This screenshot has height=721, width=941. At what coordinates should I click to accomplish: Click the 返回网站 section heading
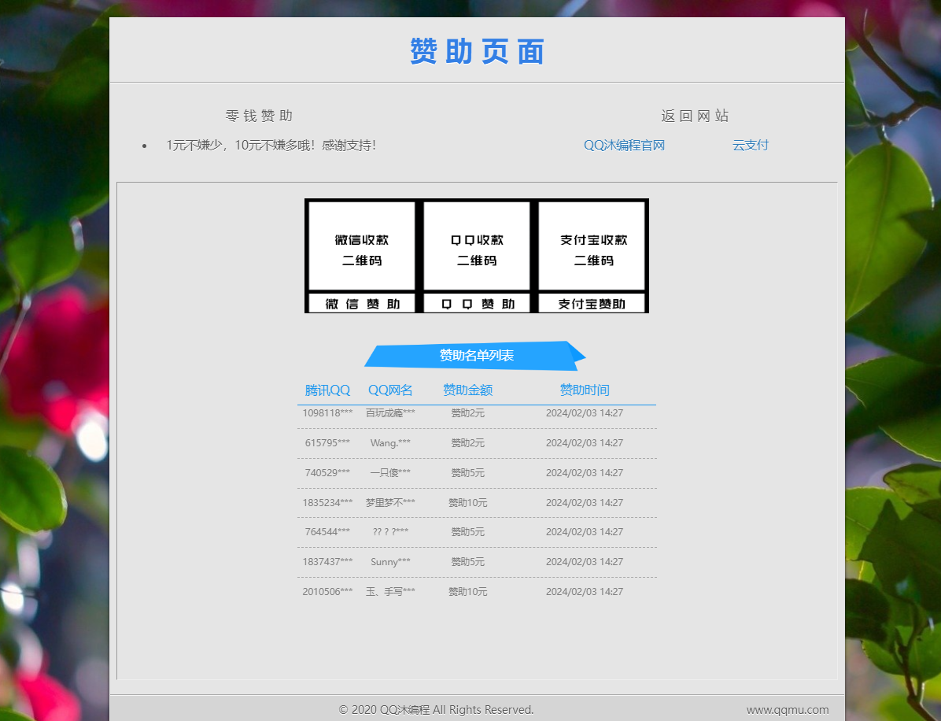click(x=695, y=115)
